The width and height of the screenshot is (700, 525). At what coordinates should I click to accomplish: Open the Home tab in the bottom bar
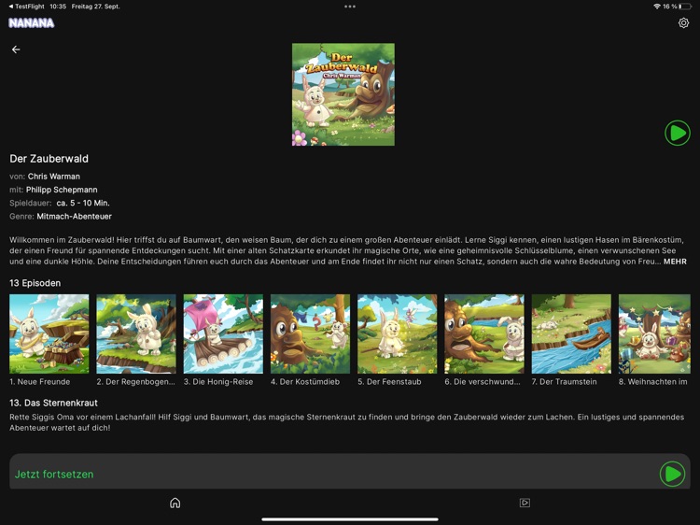click(x=175, y=504)
